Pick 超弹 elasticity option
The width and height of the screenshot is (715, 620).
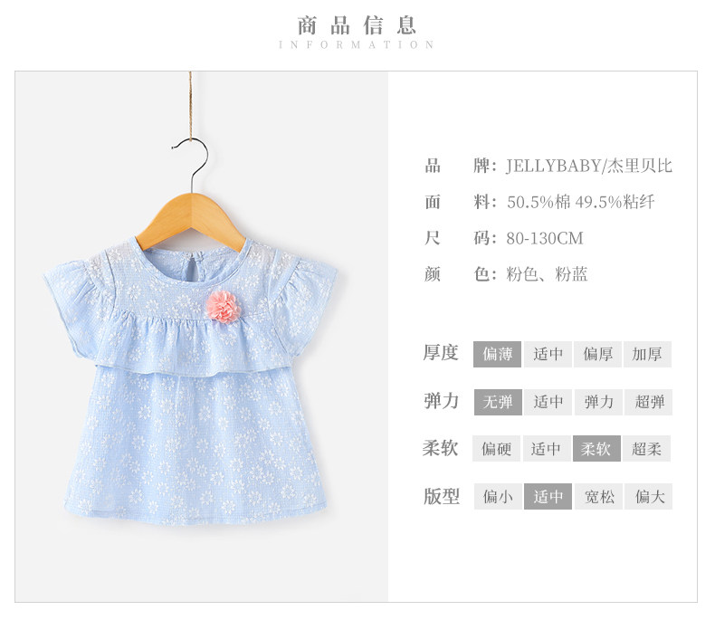[648, 402]
